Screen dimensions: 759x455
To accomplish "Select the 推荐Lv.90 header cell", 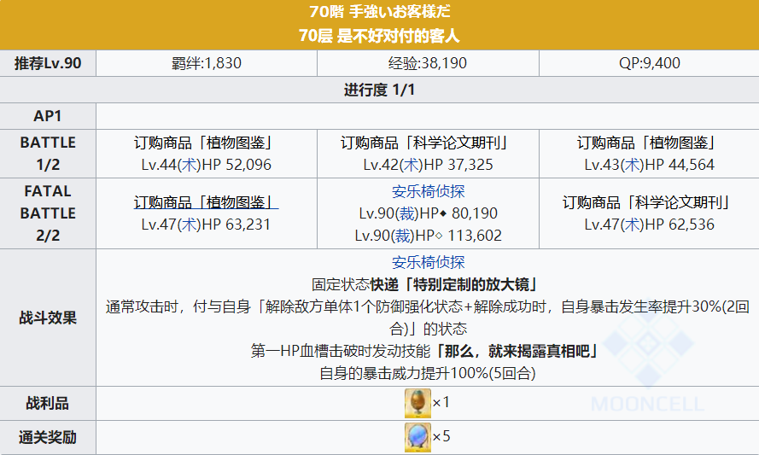I will (x=48, y=63).
